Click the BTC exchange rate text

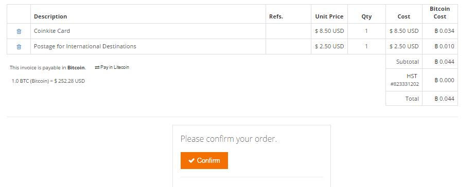click(x=48, y=81)
